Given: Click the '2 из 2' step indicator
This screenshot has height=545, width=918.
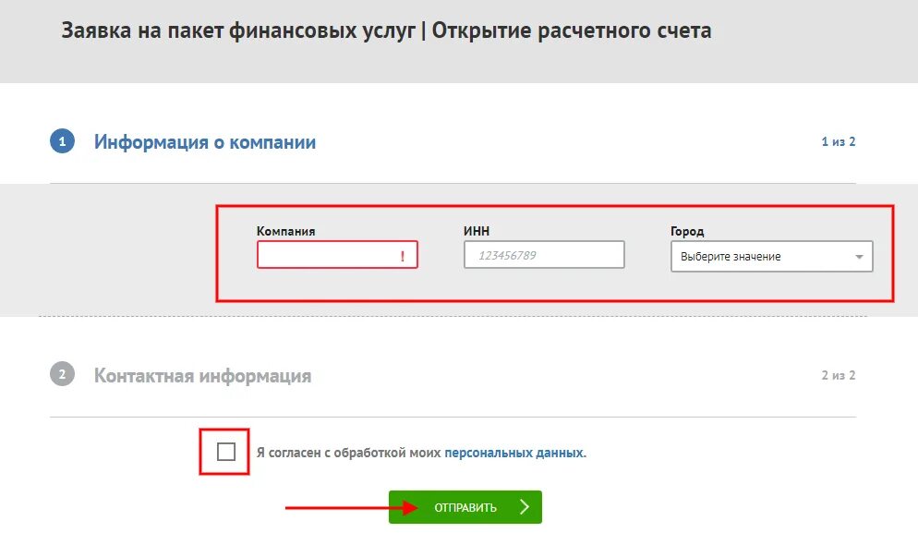Looking at the screenshot, I should [839, 375].
